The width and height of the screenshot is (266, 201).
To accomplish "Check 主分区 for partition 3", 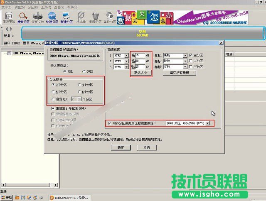I will click(x=191, y=67).
